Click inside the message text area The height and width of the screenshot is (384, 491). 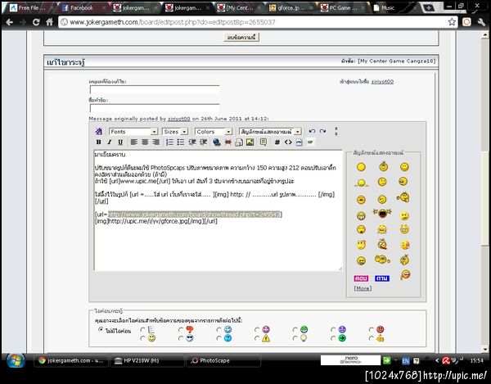(218, 210)
